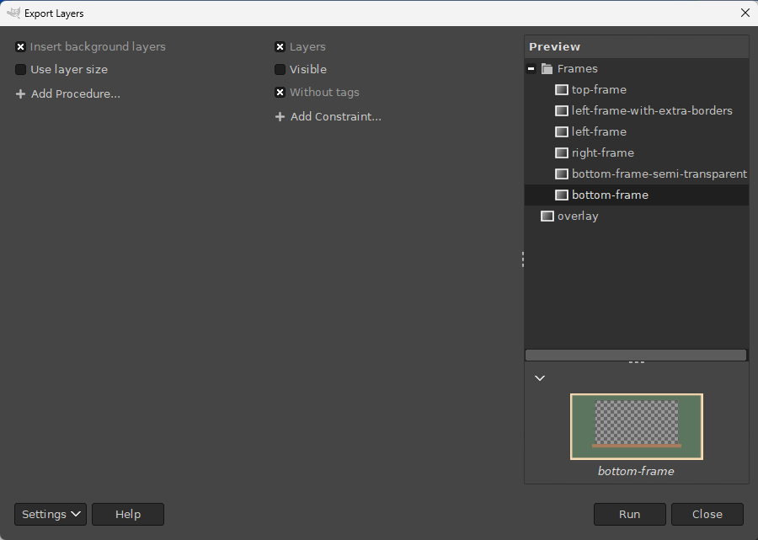
Task: Click the overlay layer icon
Action: 547,216
